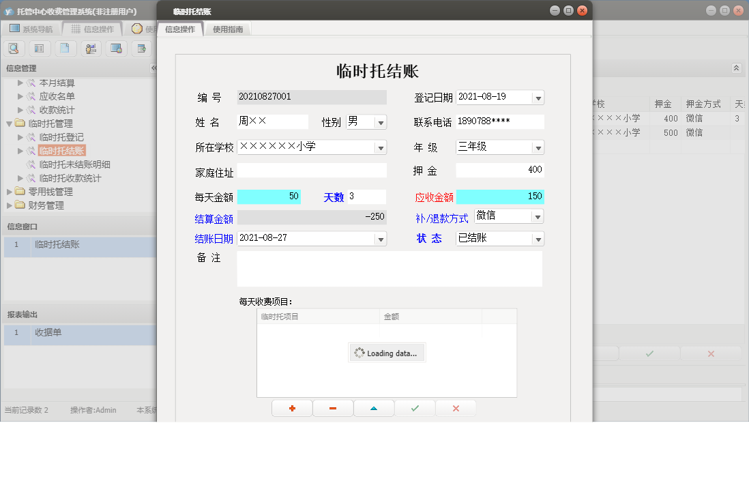The height and width of the screenshot is (481, 749).
Task: Click the blue up-arrow icon below the grid
Action: (374, 407)
